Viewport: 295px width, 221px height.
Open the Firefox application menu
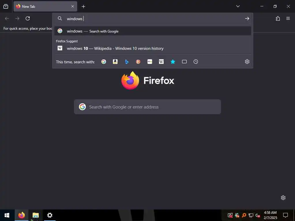tap(288, 18)
